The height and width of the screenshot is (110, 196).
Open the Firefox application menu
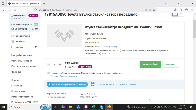point(192,10)
